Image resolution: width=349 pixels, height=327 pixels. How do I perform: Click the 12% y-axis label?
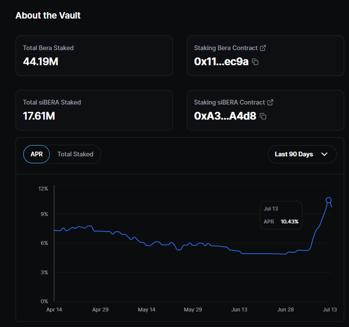click(x=43, y=189)
